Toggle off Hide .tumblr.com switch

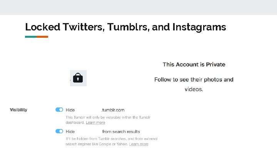click(59, 110)
